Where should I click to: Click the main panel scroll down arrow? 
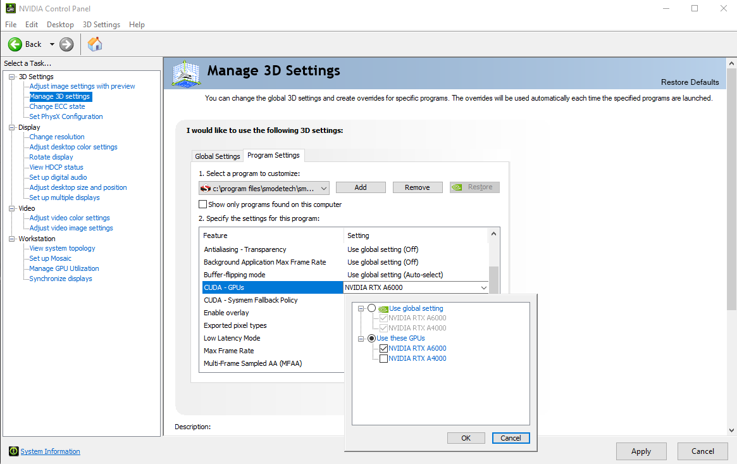point(731,430)
